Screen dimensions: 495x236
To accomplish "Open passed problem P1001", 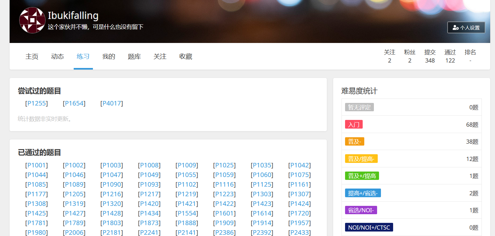I will [x=37, y=165].
